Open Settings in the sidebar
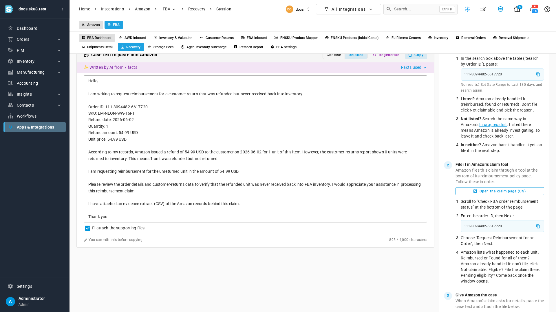The height and width of the screenshot is (312, 556). tap(34, 286)
